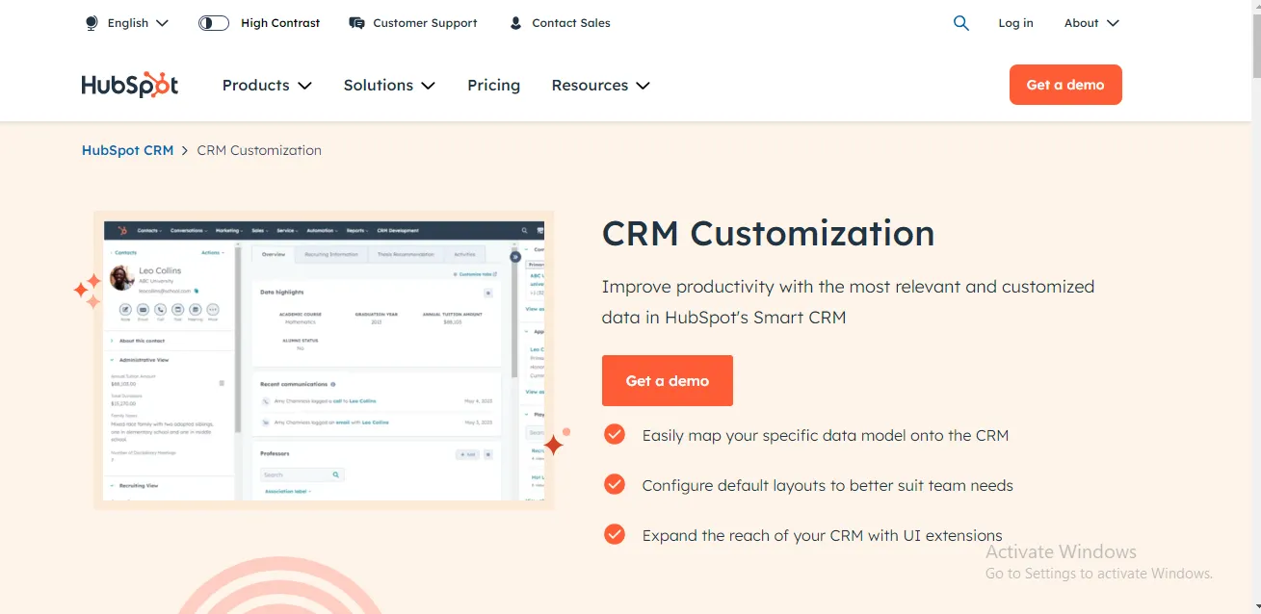Open the Pricing page

tap(493, 86)
